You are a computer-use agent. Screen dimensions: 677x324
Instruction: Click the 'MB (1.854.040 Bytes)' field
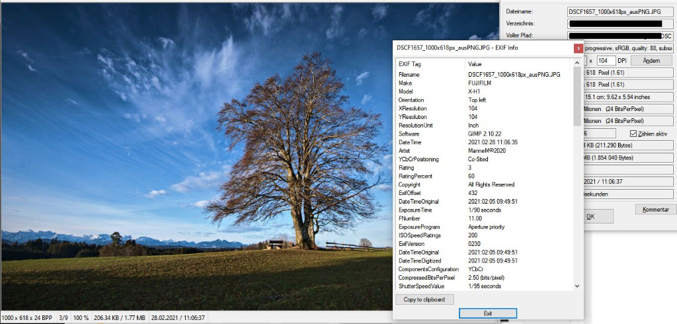(628, 157)
